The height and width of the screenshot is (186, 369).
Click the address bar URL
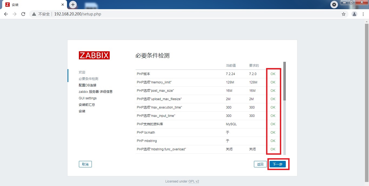tap(78, 14)
